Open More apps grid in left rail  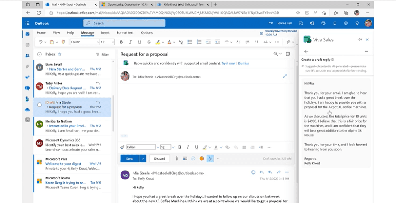tap(27, 120)
